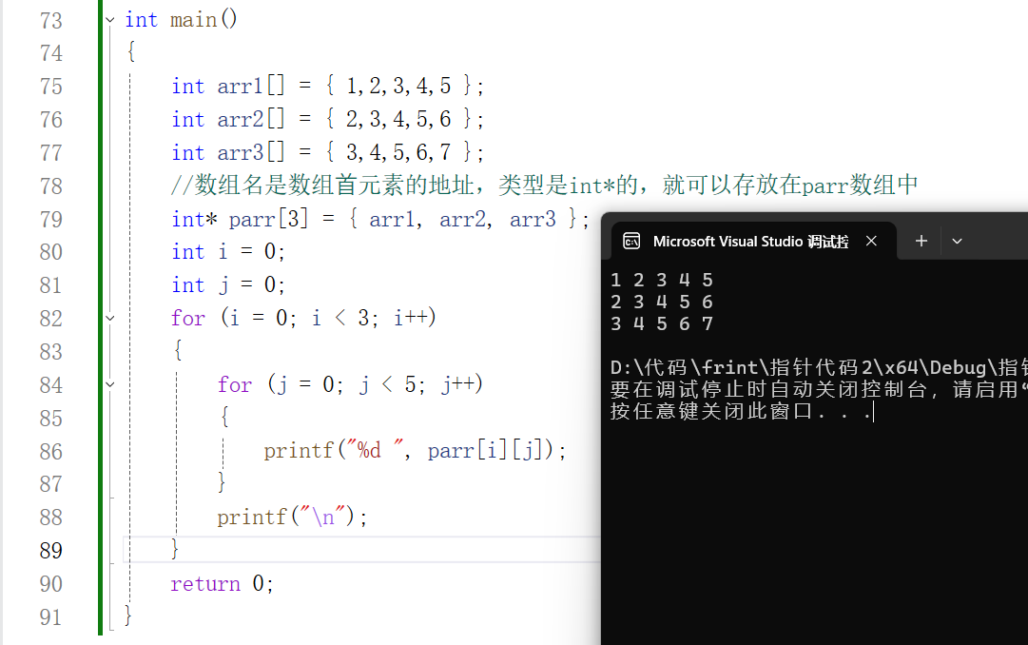This screenshot has width=1028, height=645.
Task: Click line number 79 in the gutter
Action: [x=51, y=220]
